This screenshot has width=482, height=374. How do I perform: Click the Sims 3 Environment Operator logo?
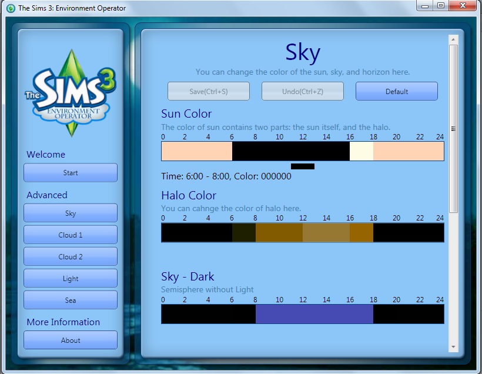[71, 93]
